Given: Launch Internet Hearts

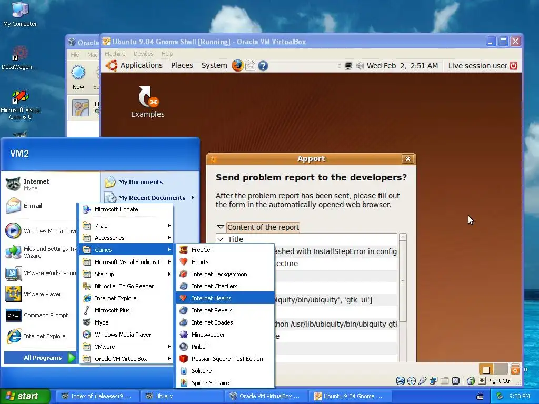Looking at the screenshot, I should [225, 298].
